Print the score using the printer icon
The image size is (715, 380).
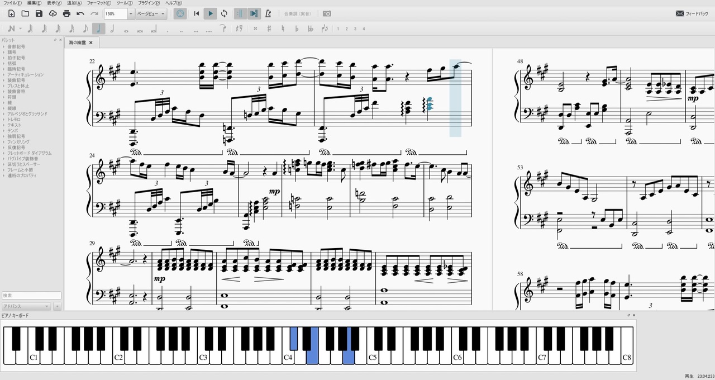(66, 13)
